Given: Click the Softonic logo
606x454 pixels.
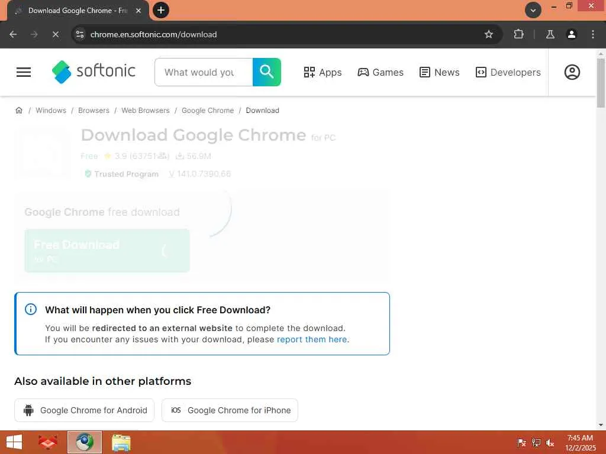Looking at the screenshot, I should [94, 72].
